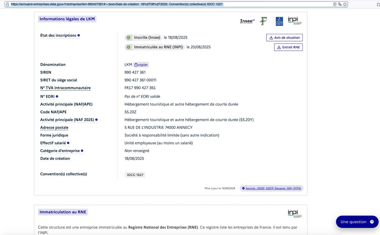Click the Informations légales de LKM heading
The width and height of the screenshot is (380, 235).
point(67,19)
